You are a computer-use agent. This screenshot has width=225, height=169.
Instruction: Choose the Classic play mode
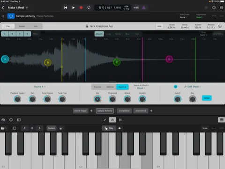(99, 34)
